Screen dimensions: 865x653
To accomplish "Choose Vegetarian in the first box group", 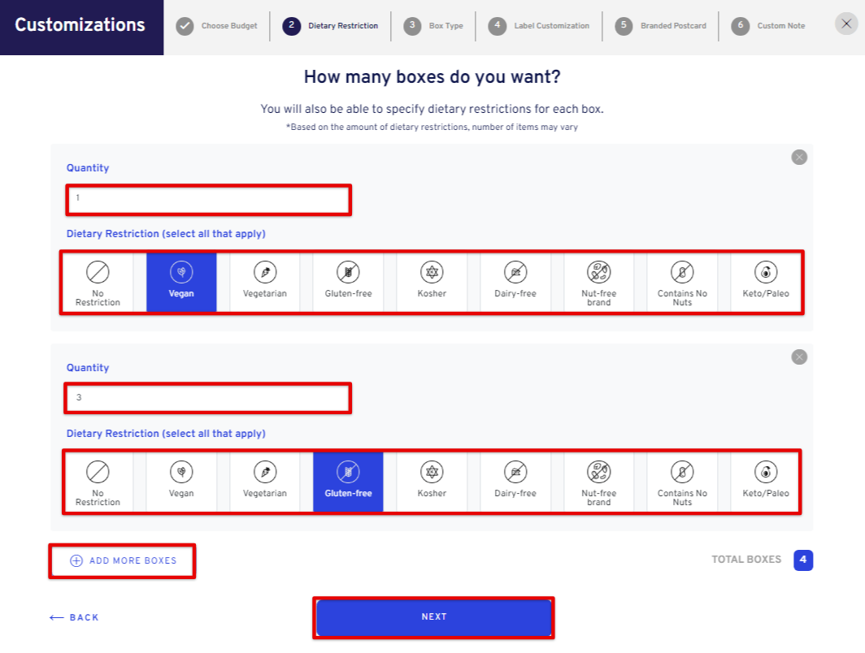I will point(265,282).
